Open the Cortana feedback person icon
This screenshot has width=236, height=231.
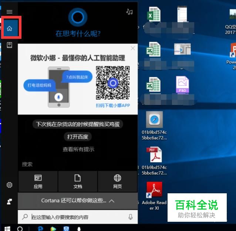9,201
